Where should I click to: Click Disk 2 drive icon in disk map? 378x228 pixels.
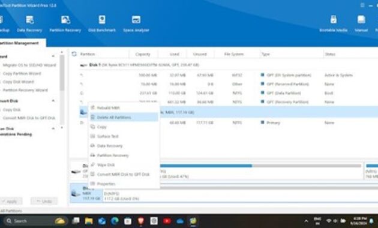[x=76, y=193]
